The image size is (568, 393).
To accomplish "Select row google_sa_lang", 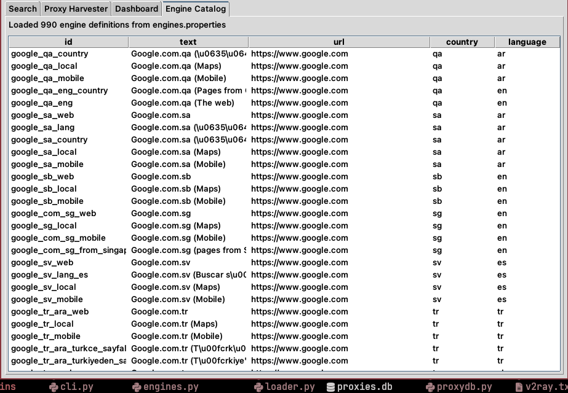I will point(284,128).
